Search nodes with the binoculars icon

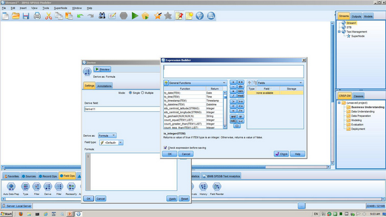pos(102,16)
